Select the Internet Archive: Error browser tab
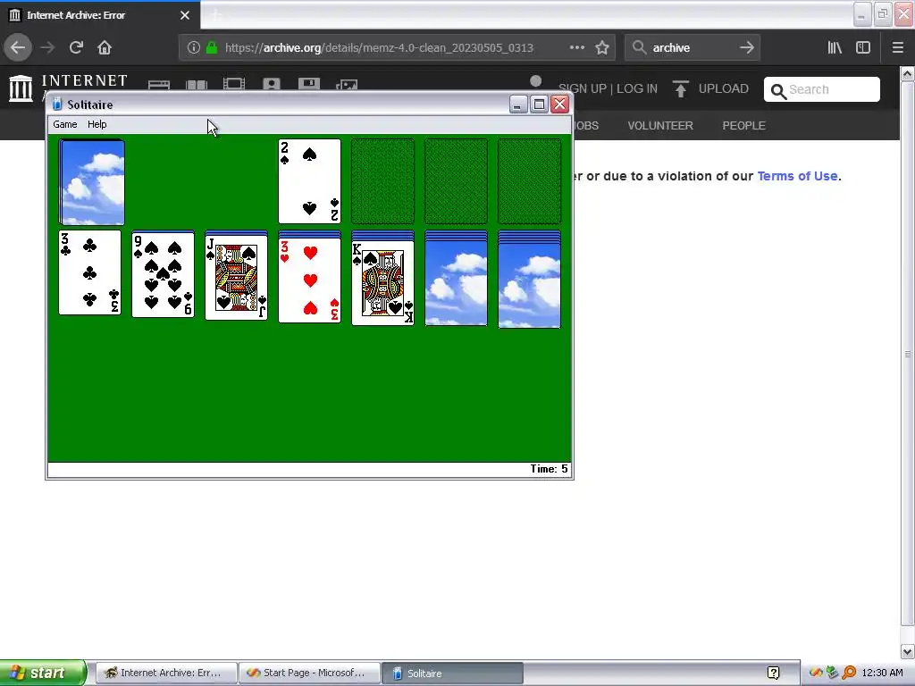 (100, 15)
